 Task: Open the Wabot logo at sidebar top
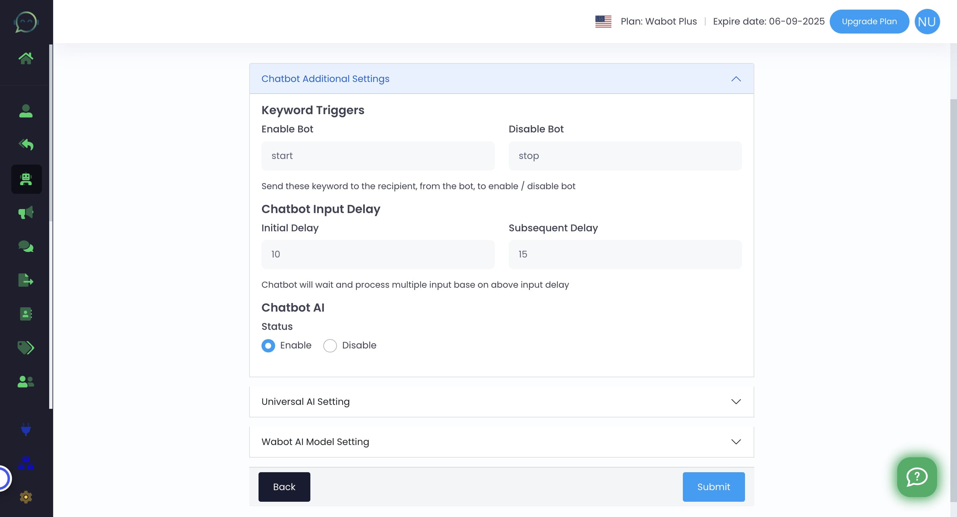[x=26, y=22]
